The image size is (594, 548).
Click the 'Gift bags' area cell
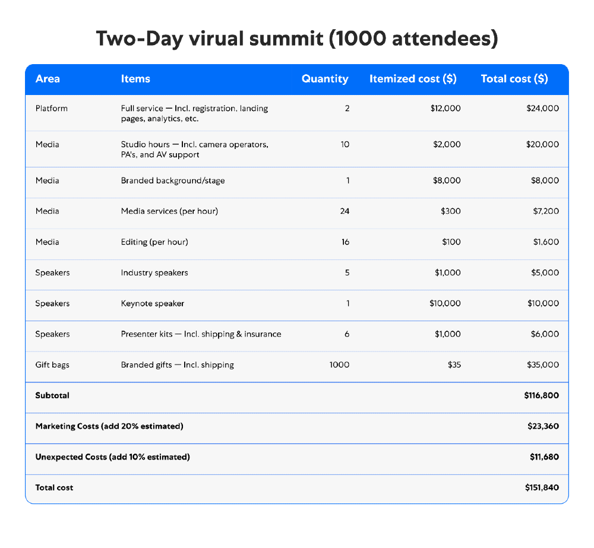coord(52,365)
